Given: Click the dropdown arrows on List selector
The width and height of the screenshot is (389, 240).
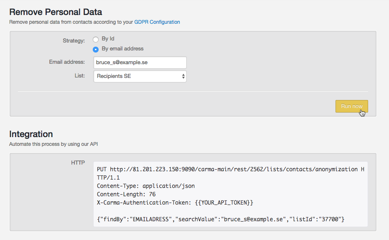Looking at the screenshot, I should (183, 76).
